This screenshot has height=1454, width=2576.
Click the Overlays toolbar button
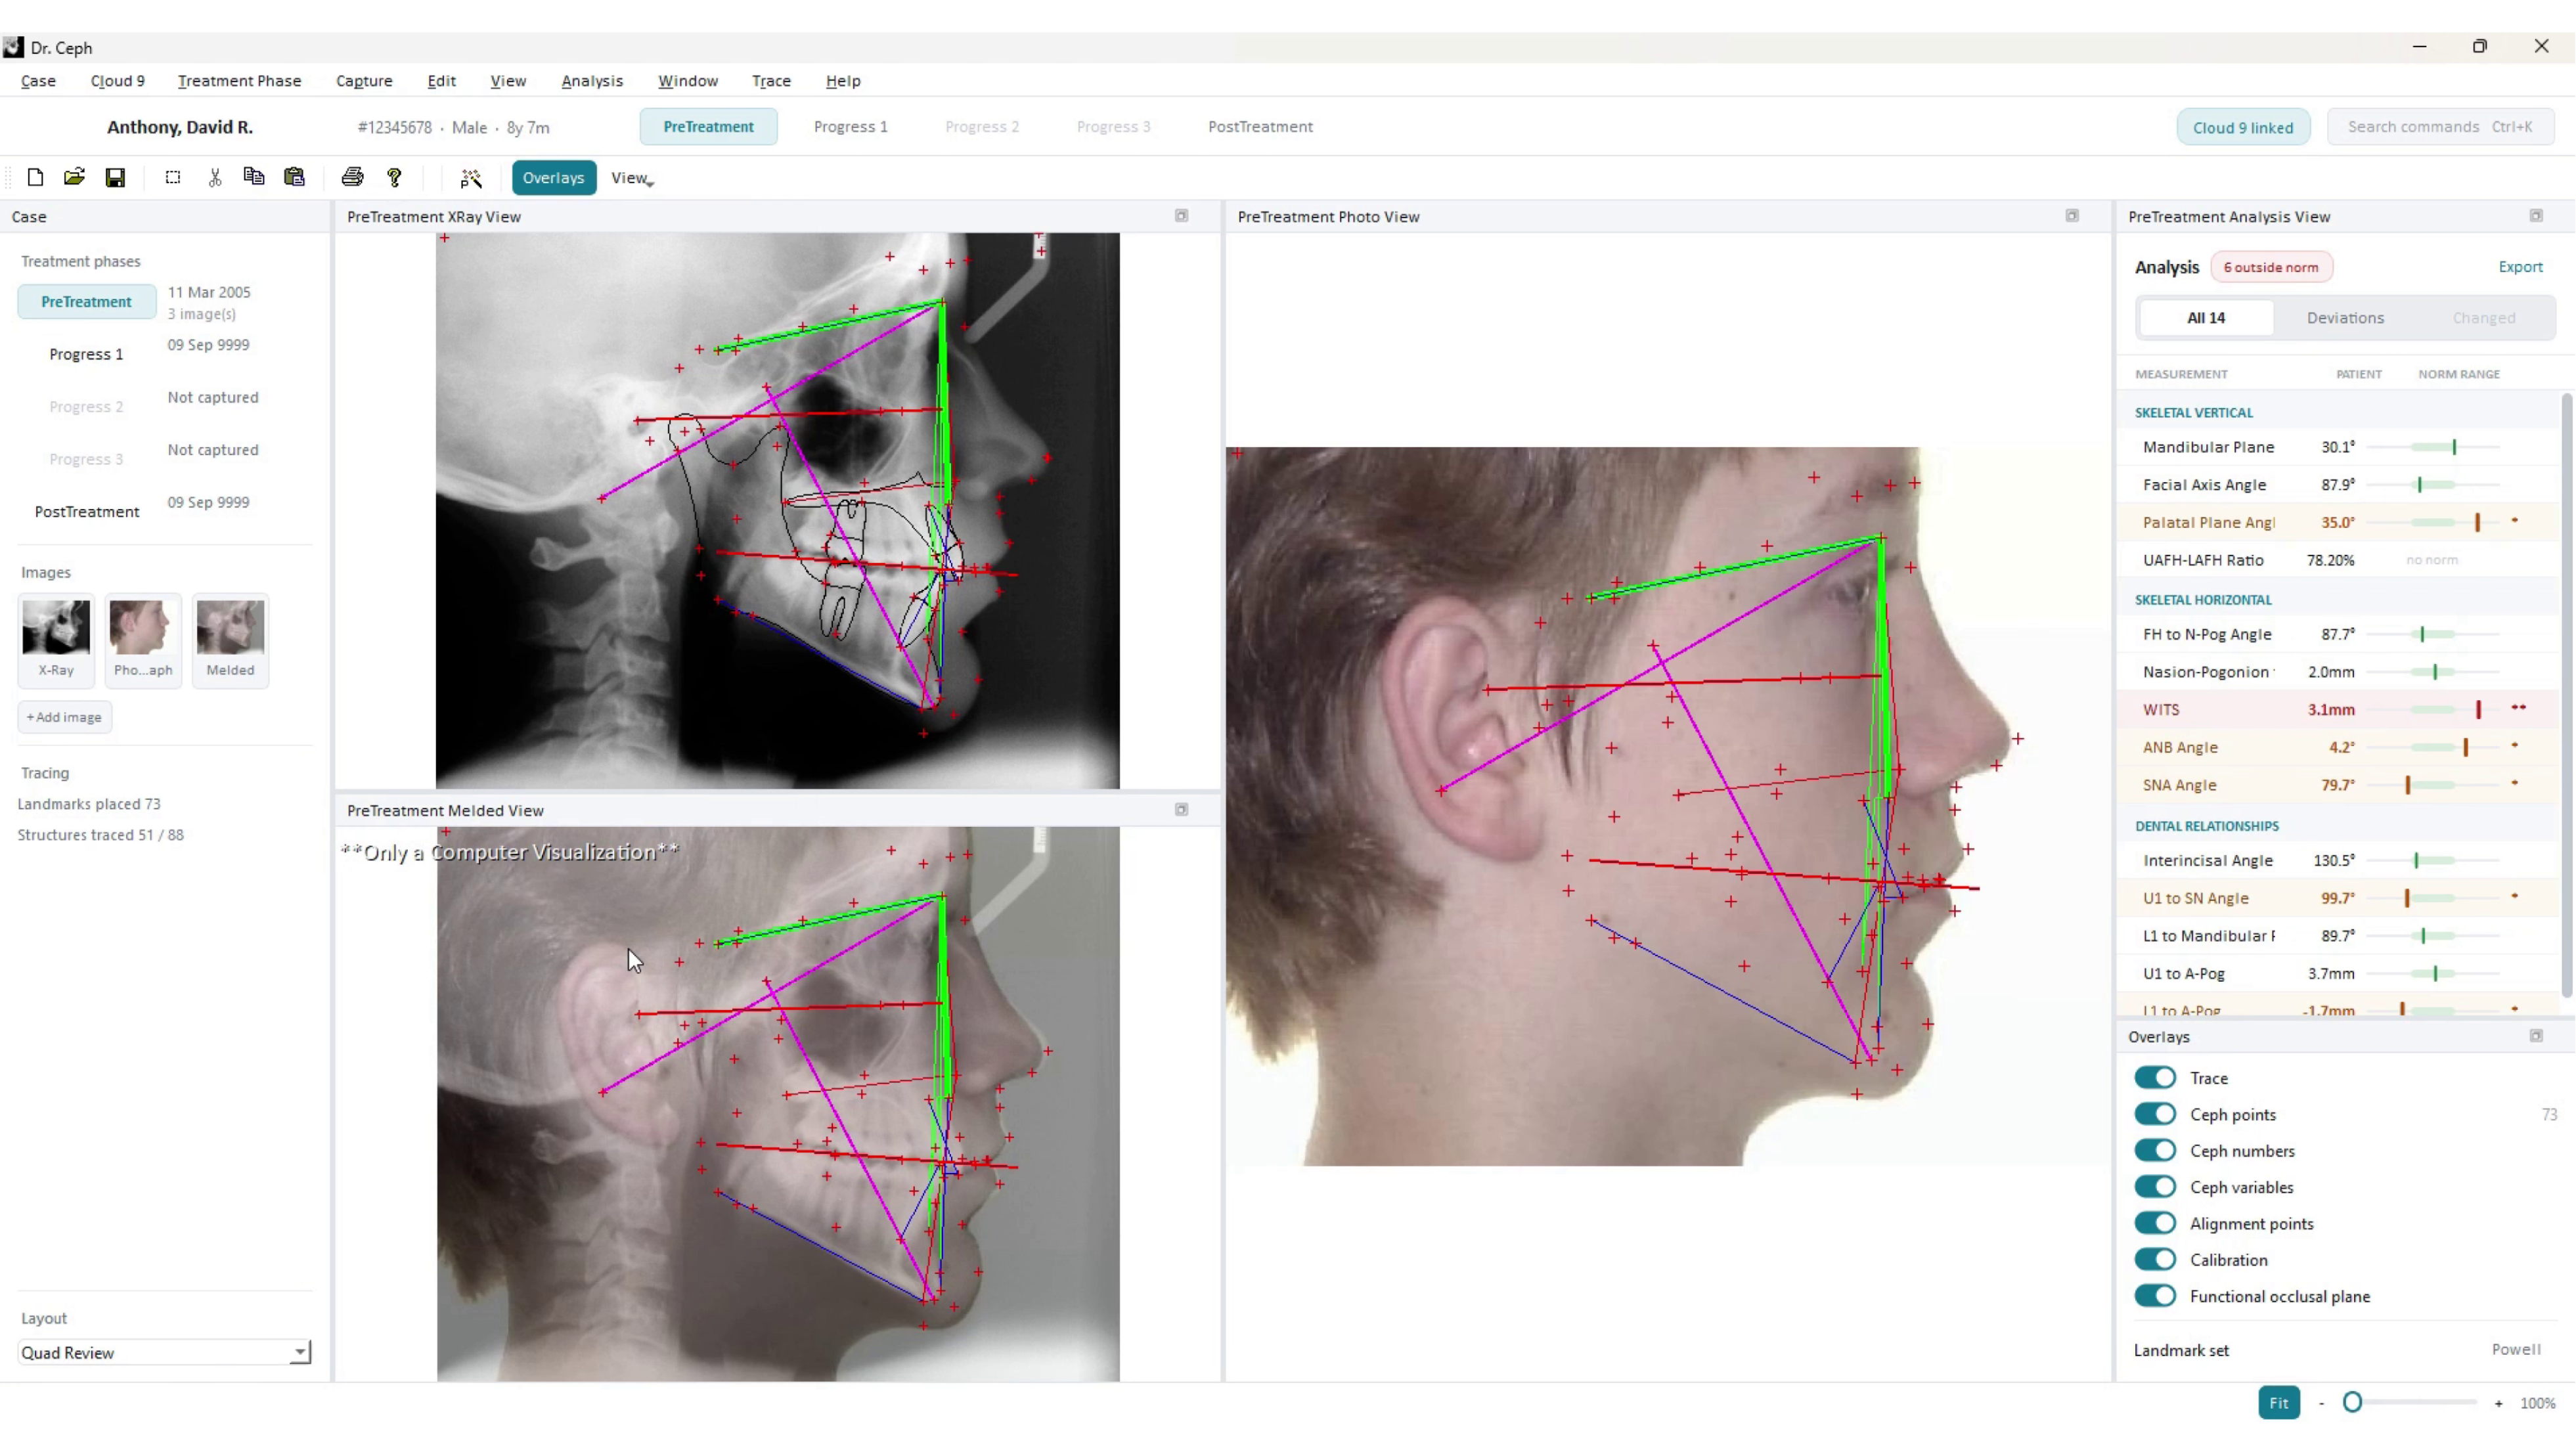pyautogui.click(x=553, y=178)
